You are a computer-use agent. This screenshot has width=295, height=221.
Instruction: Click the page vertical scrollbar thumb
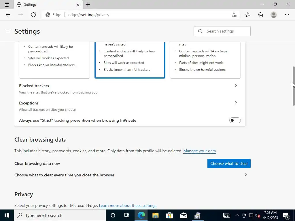pyautogui.click(x=294, y=86)
